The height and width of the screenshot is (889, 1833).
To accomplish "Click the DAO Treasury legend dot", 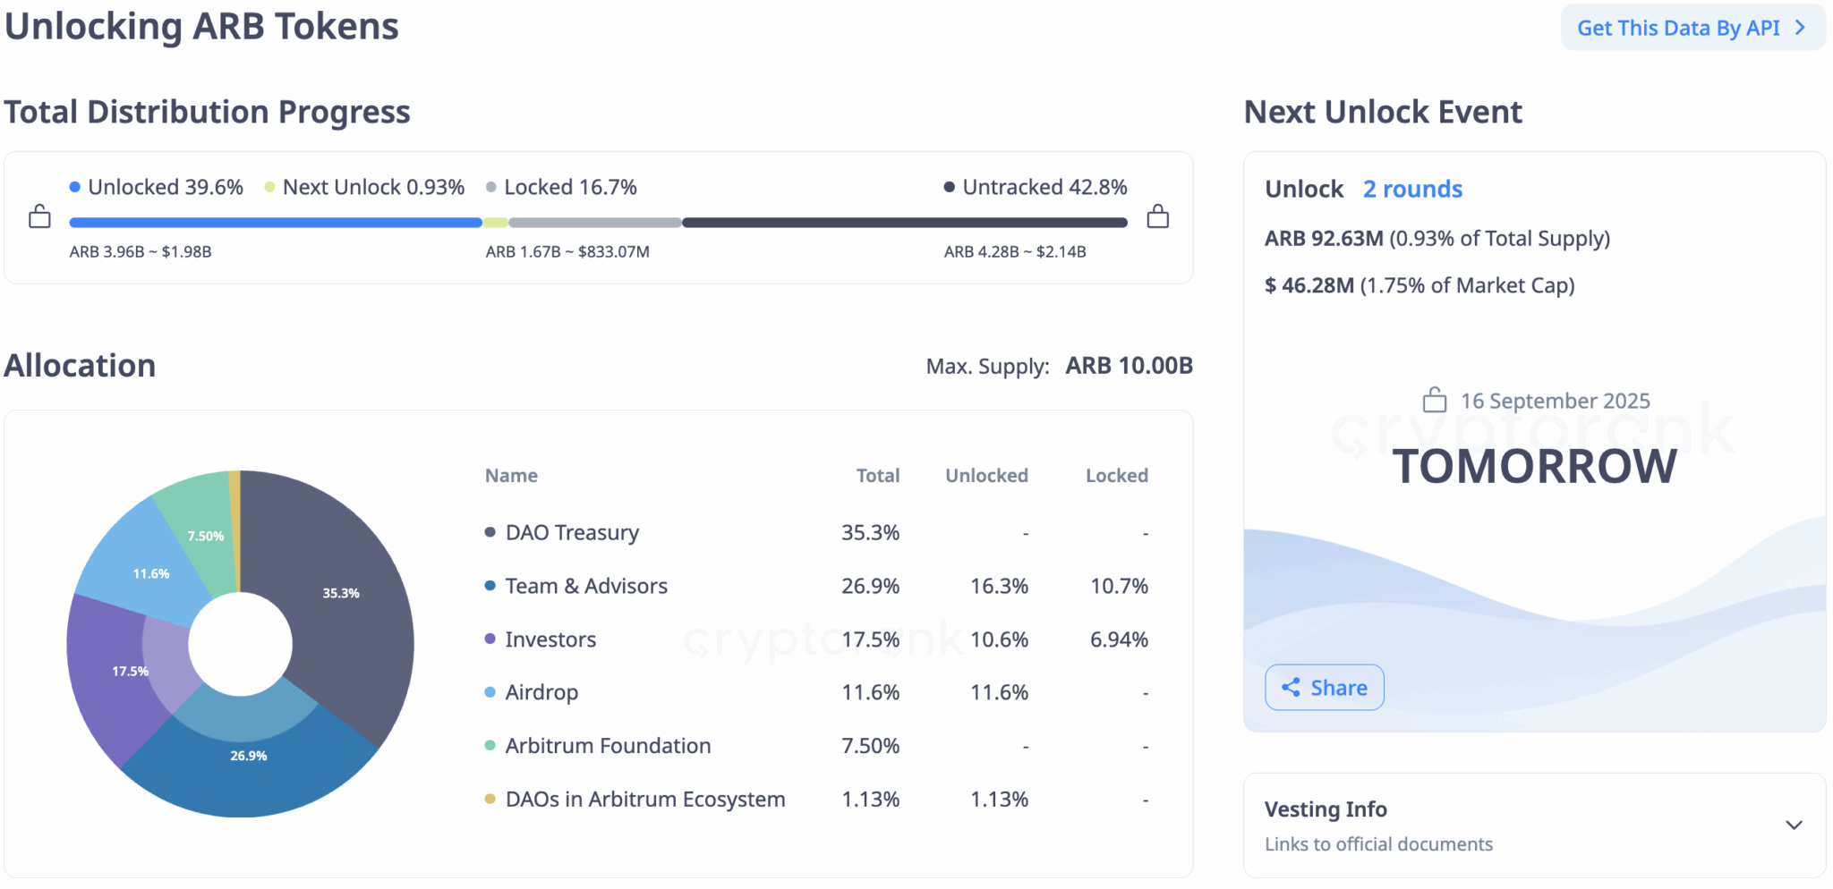I will pos(490,532).
